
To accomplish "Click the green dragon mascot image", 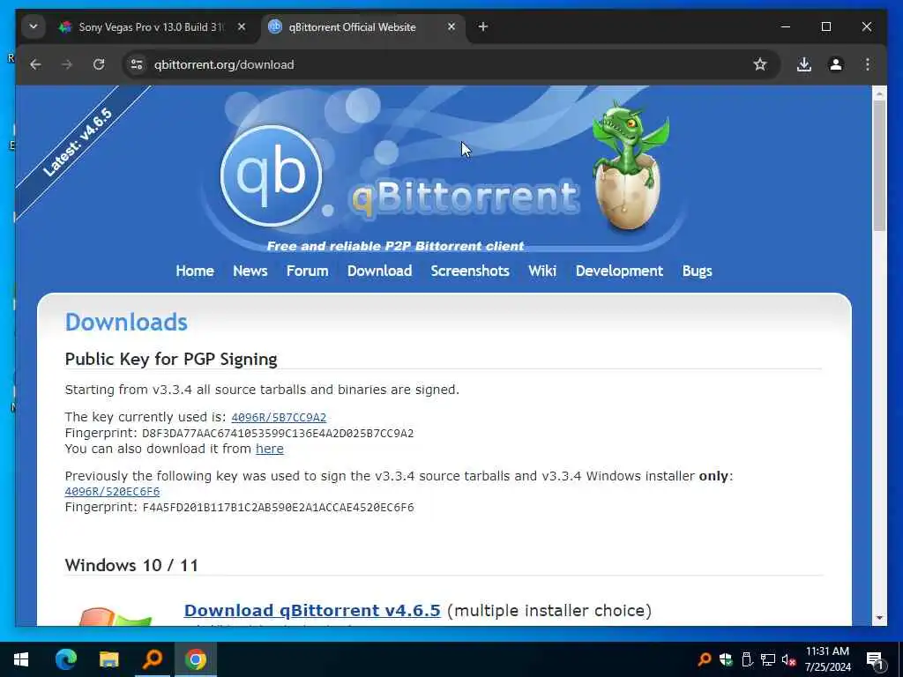I will tap(630, 165).
